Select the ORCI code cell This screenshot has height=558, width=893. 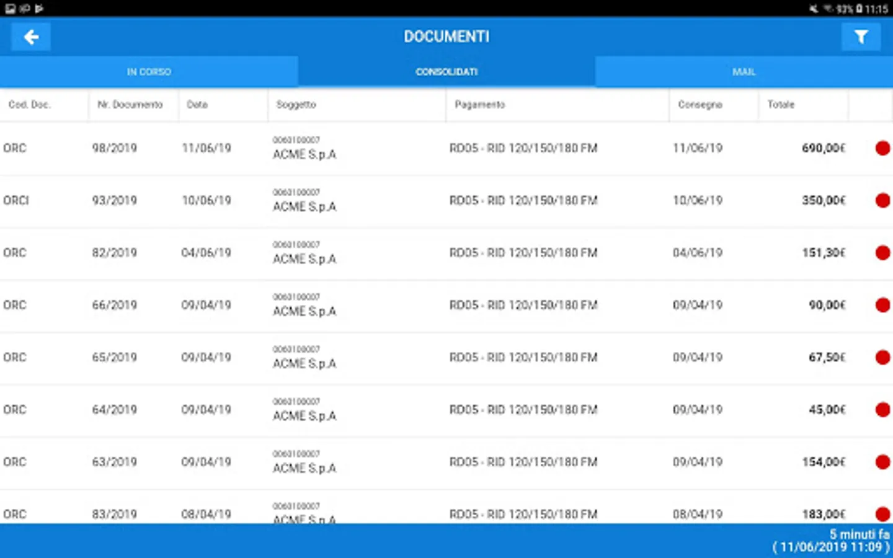point(16,200)
